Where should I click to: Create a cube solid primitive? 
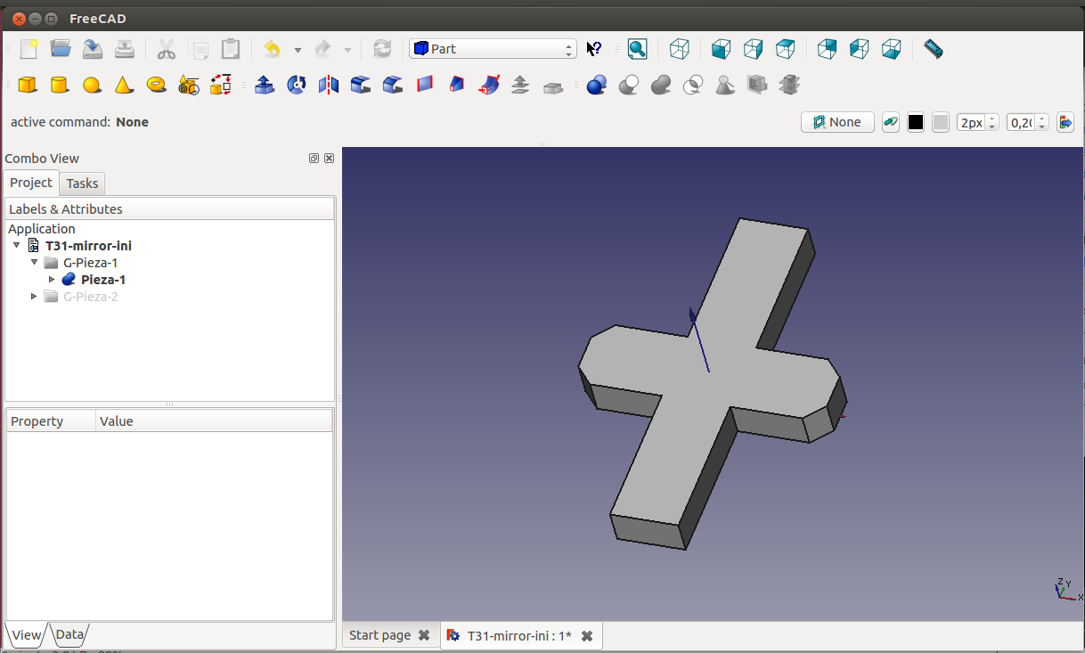pyautogui.click(x=28, y=85)
